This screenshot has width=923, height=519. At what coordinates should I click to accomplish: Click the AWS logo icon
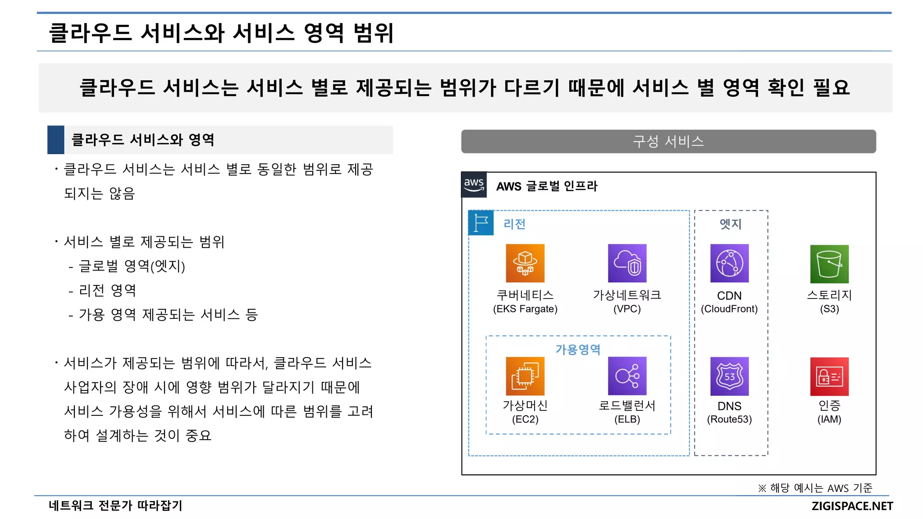tap(474, 184)
